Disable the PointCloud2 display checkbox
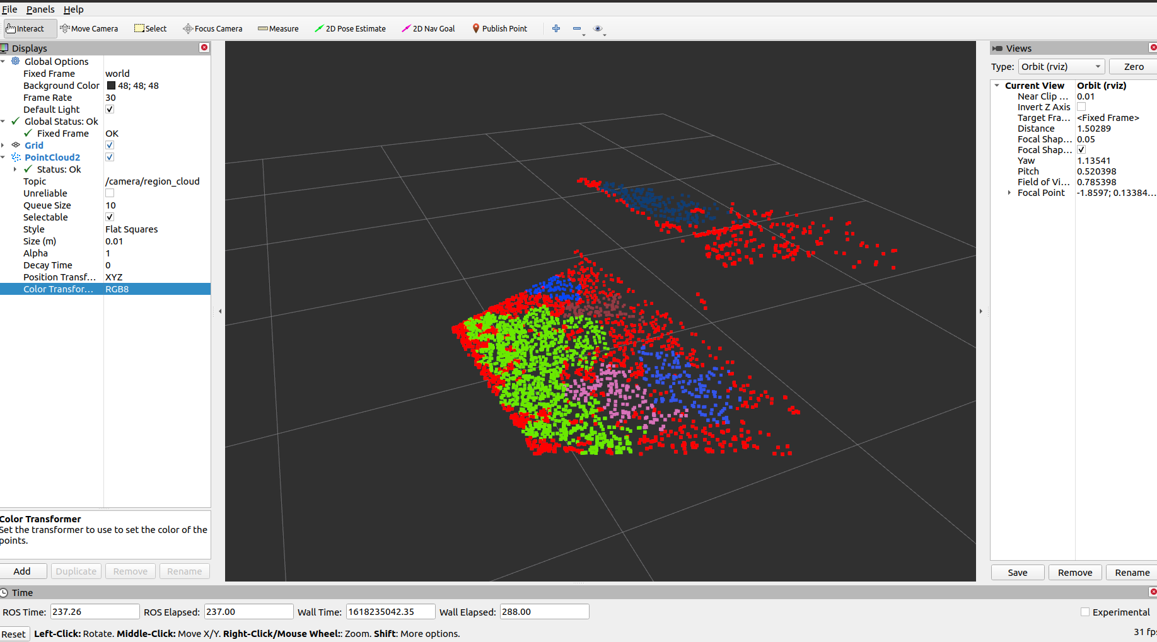The height and width of the screenshot is (642, 1157). point(110,157)
